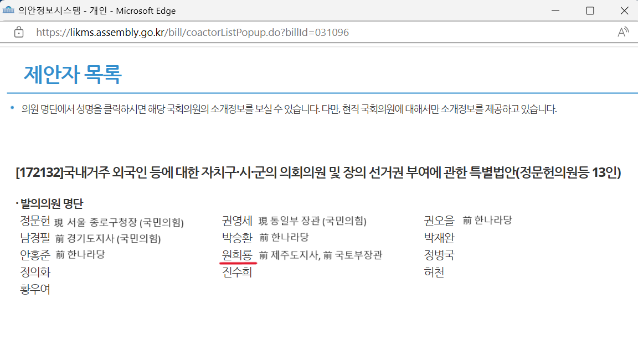This screenshot has height=351, width=638.
Task: Click the bill title starting with [172132]
Action: [318, 172]
